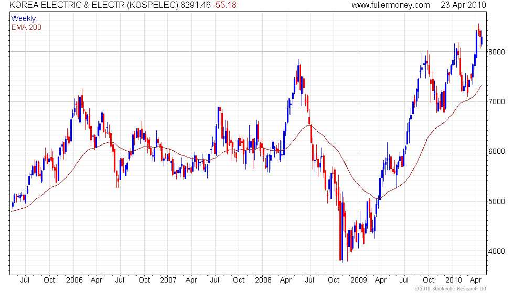Click the 2007 year label on time axis

[x=168, y=280]
